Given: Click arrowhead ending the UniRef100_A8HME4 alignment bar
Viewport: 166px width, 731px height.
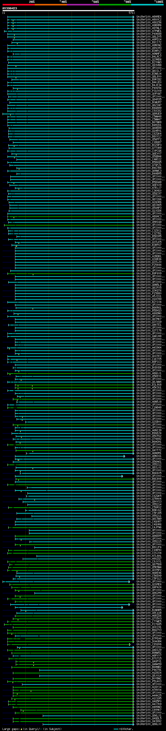Looking at the screenshot, I should (x=134, y=17).
